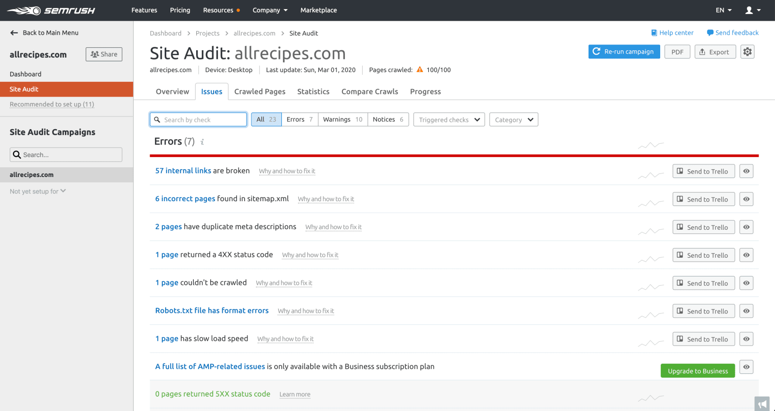Click the Site Audit Campaigns search field

66,155
